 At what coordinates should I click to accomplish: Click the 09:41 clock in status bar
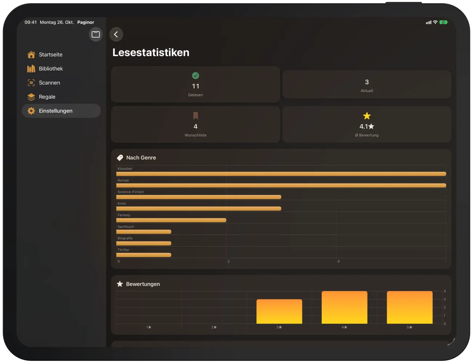point(31,22)
